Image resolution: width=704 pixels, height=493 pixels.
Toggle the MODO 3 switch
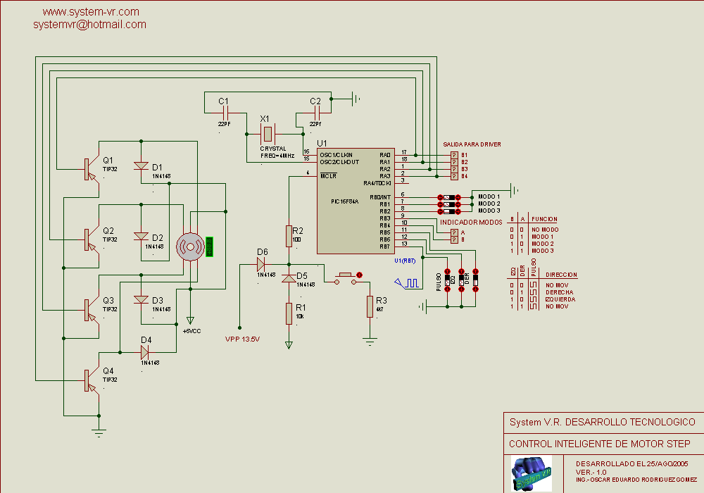click(x=448, y=211)
